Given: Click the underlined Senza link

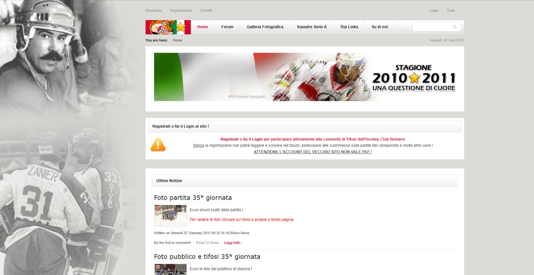Looking at the screenshot, I should click(x=198, y=145).
